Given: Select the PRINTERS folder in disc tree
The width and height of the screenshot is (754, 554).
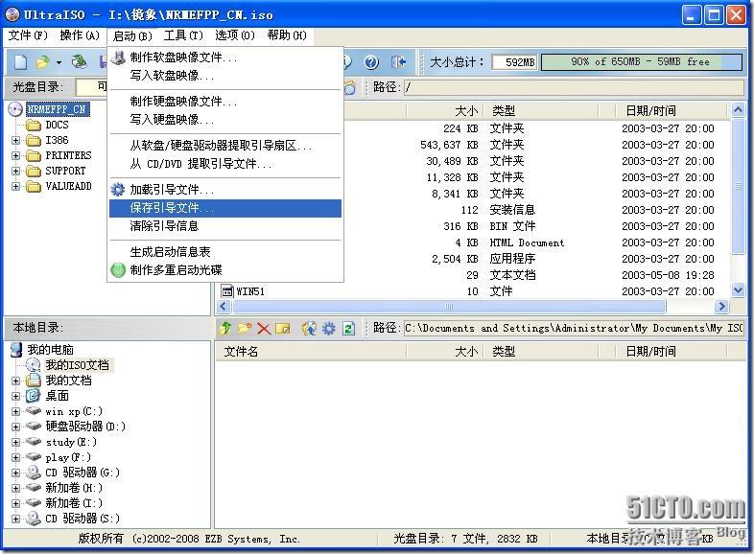Looking at the screenshot, I should point(68,155).
